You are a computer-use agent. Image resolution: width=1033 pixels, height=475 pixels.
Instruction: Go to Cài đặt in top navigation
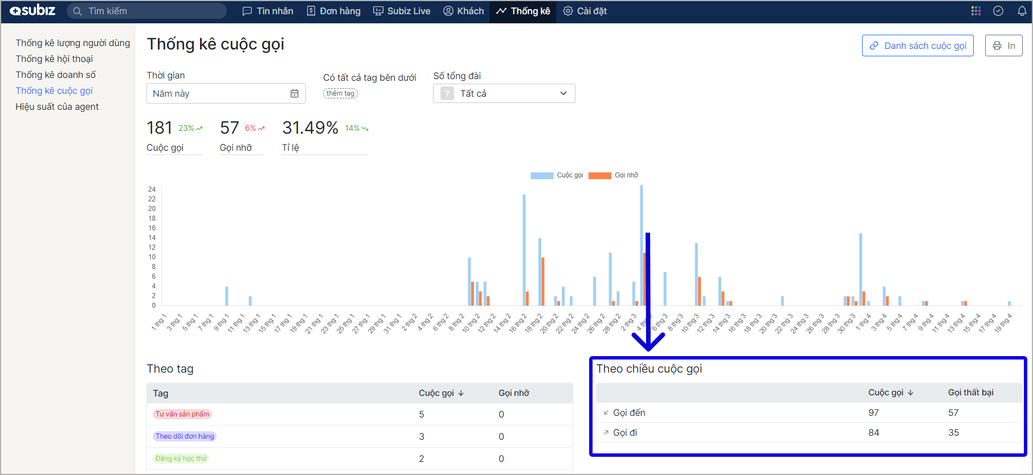[585, 11]
